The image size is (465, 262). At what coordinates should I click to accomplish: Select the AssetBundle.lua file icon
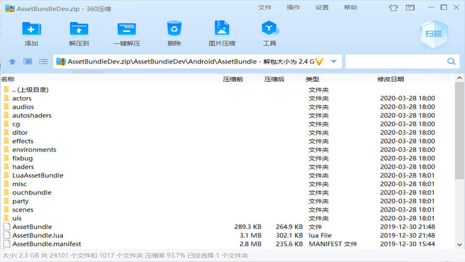[x=6, y=235]
